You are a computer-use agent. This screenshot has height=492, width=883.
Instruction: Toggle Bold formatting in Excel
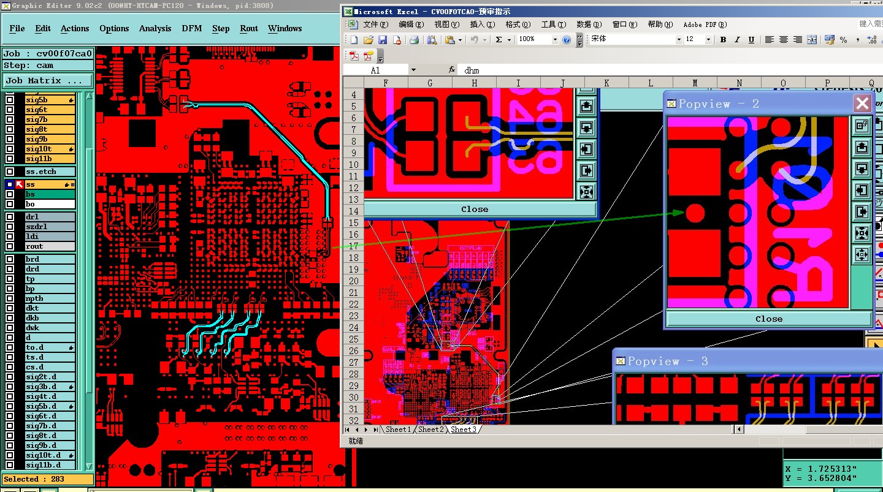coord(723,40)
